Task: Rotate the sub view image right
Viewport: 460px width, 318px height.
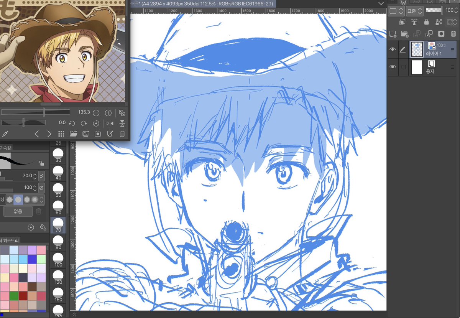Action: (x=84, y=123)
